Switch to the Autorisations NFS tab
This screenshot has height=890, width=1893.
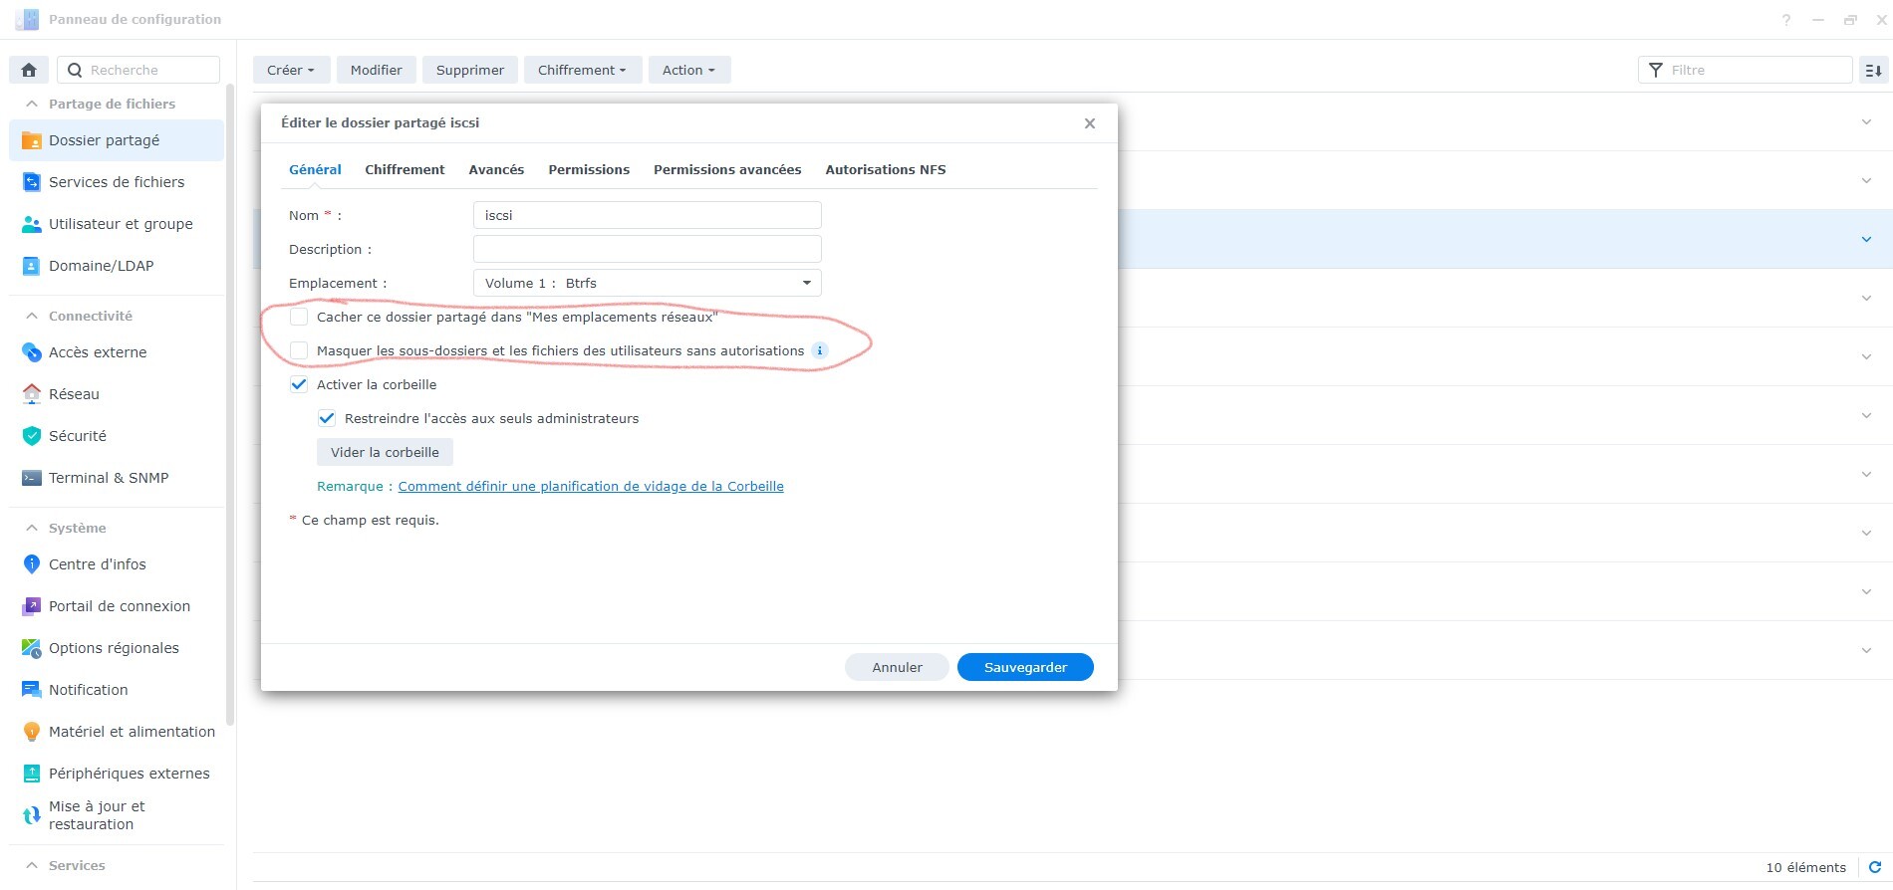tap(886, 169)
